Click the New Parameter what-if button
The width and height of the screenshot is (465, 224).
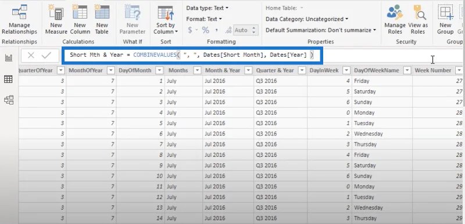(x=133, y=20)
